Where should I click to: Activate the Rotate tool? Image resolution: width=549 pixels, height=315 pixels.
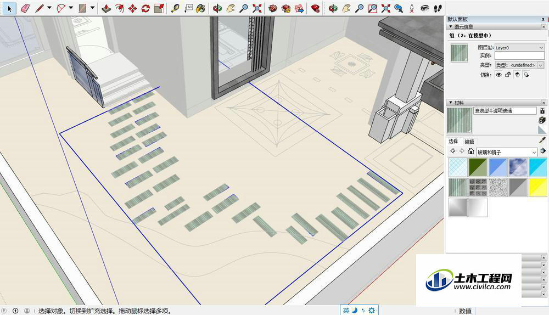click(145, 8)
